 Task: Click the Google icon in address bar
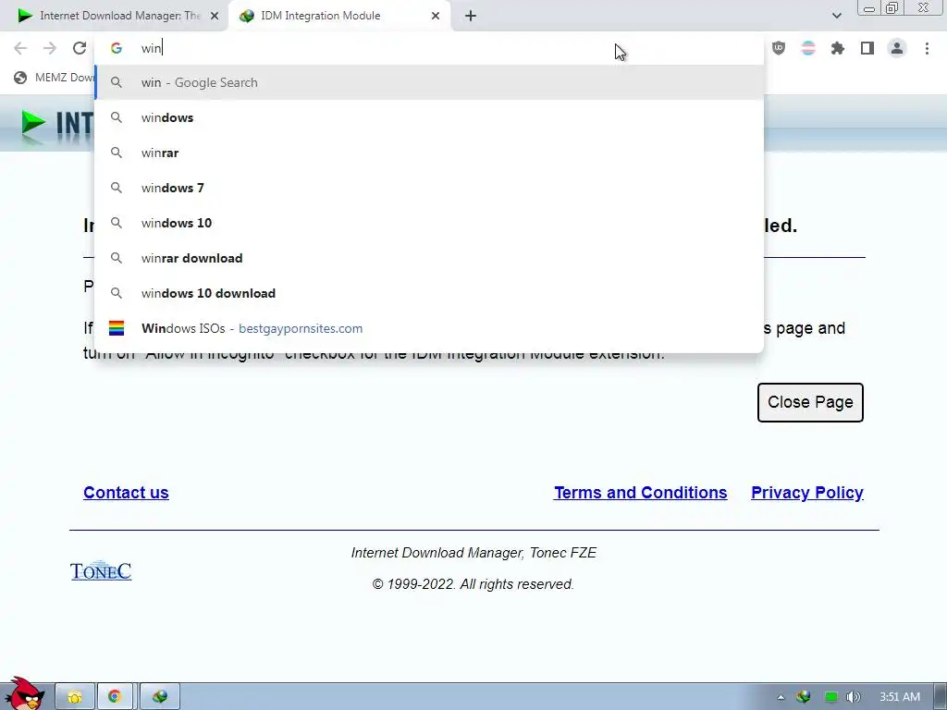tap(117, 48)
